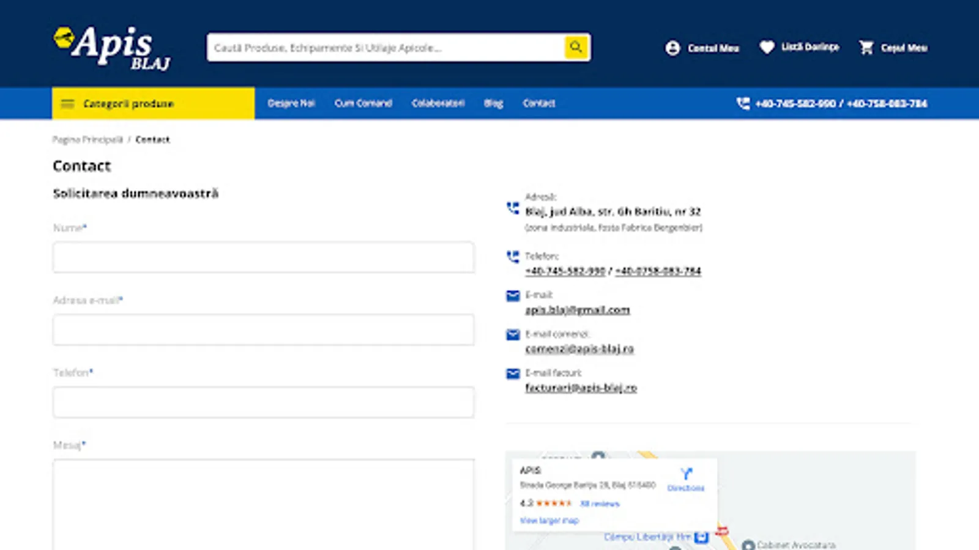The height and width of the screenshot is (550, 979).
Task: Go to Pagina Principală breadcrumb
Action: coord(87,139)
